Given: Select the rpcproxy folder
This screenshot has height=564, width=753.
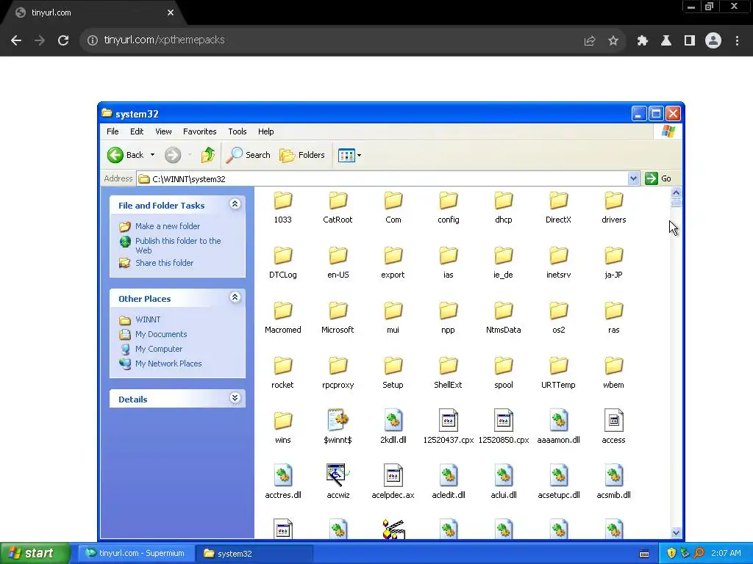Looking at the screenshot, I should (x=338, y=372).
